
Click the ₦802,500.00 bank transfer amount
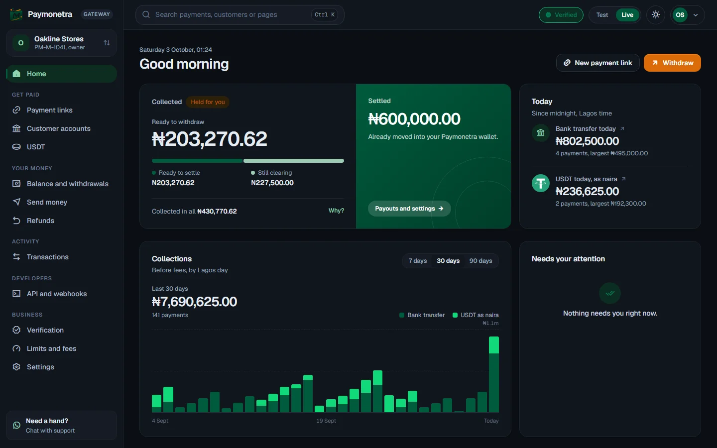588,141
